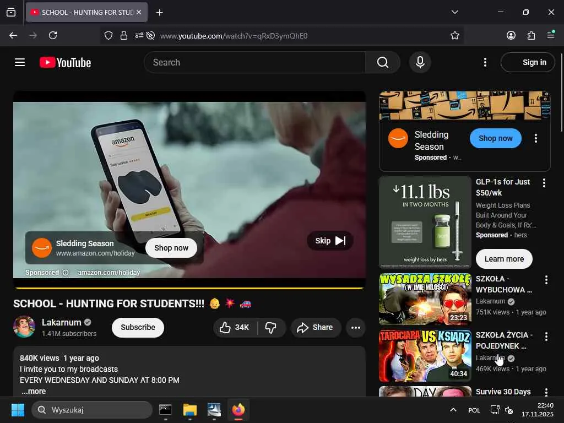
Task: Subscribe to Lakarnum channel
Action: pos(138,327)
